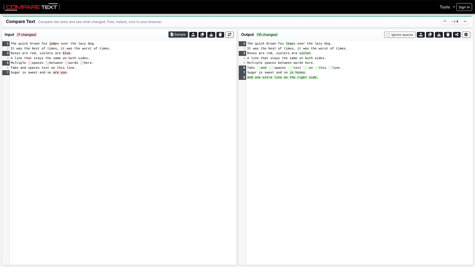Image resolution: width=475 pixels, height=267 pixels.
Task: Click Output line 6 starting with 'Tabs and spaces'
Action: tap(294, 68)
